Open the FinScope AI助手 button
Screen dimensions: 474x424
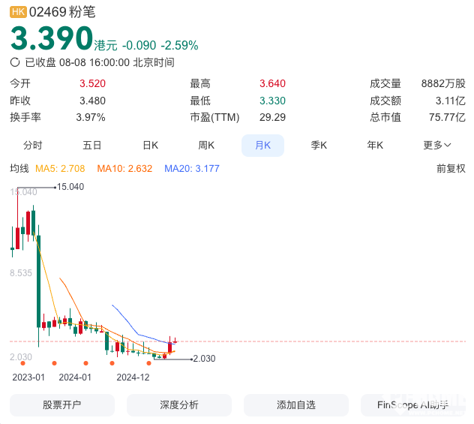click(x=413, y=404)
